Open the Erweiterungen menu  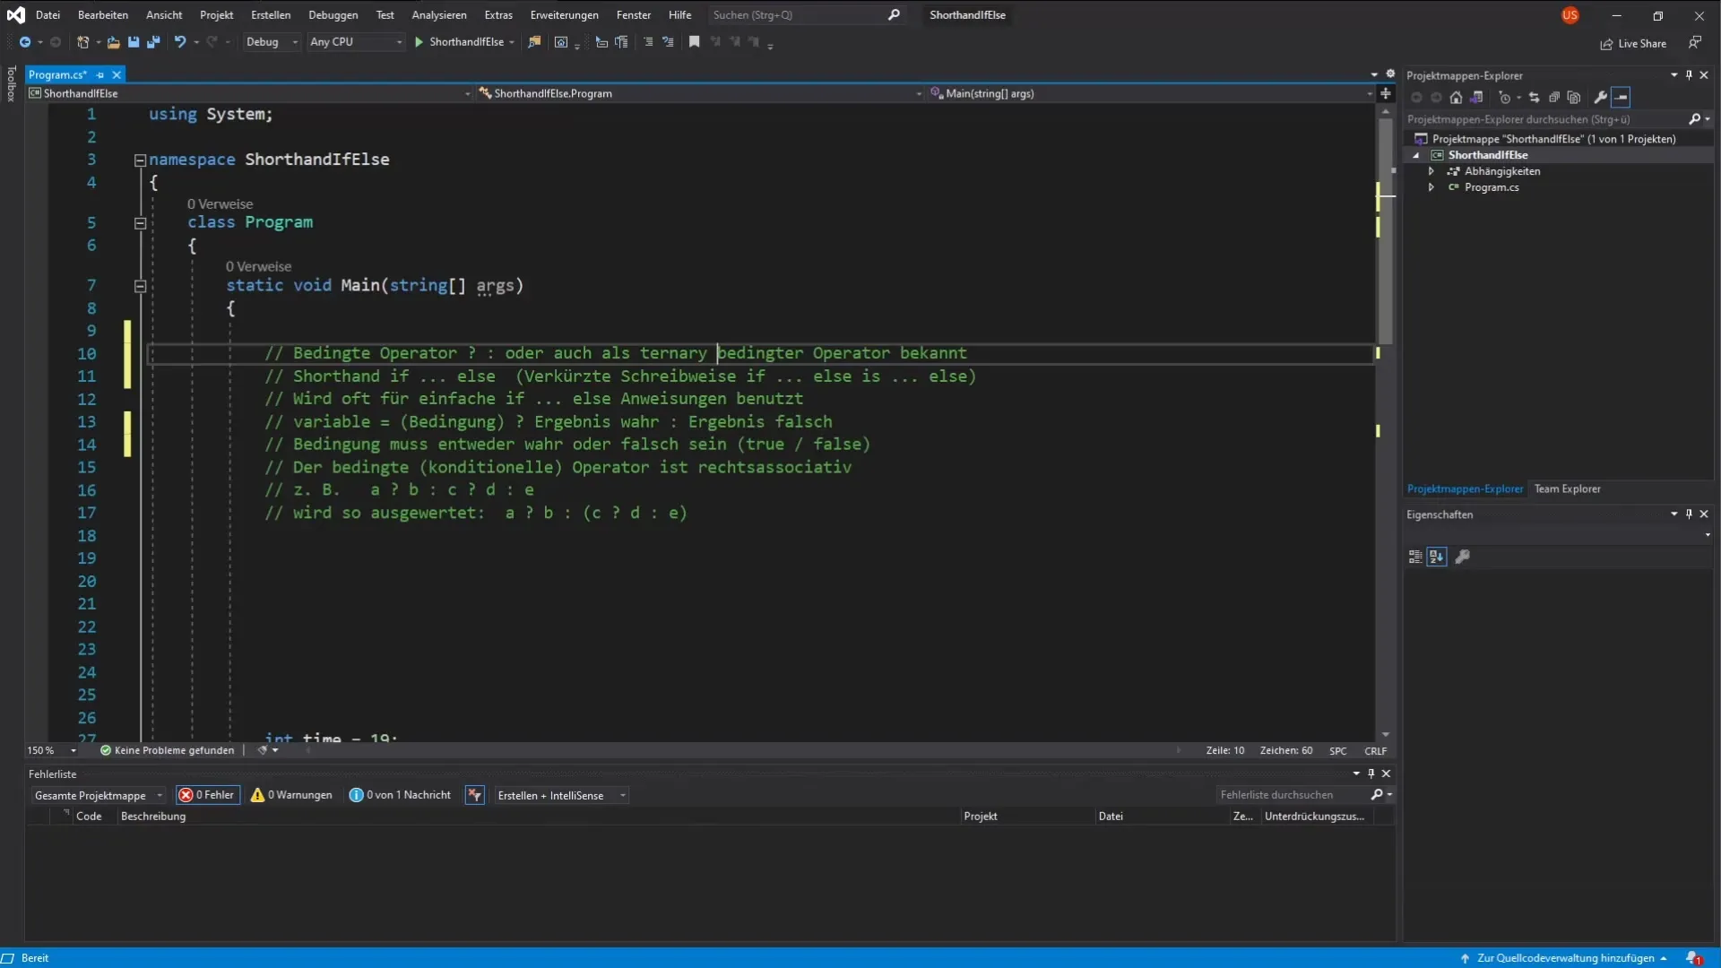click(564, 15)
